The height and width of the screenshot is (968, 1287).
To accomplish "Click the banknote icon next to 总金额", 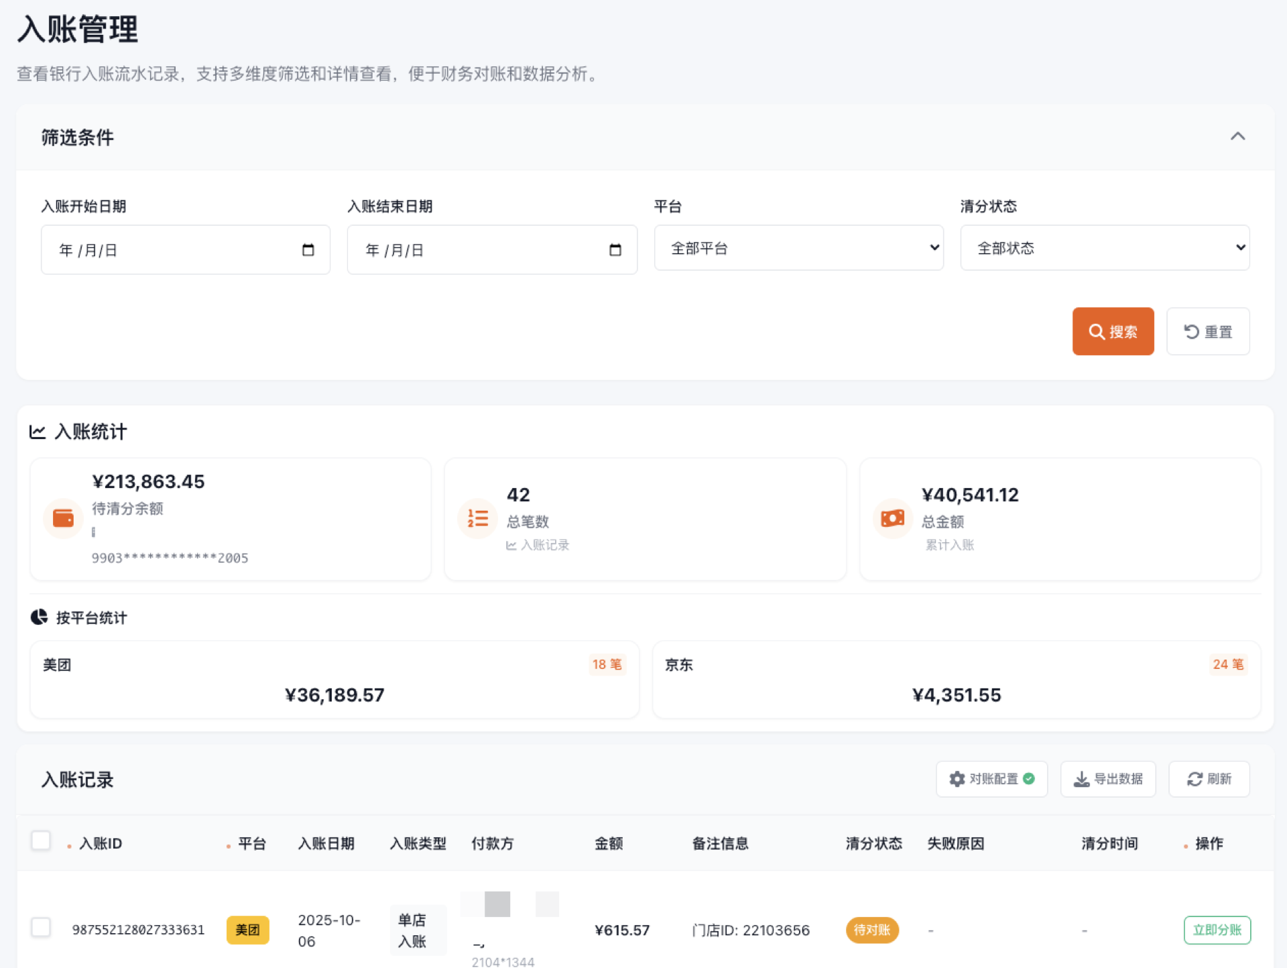I will coord(892,518).
